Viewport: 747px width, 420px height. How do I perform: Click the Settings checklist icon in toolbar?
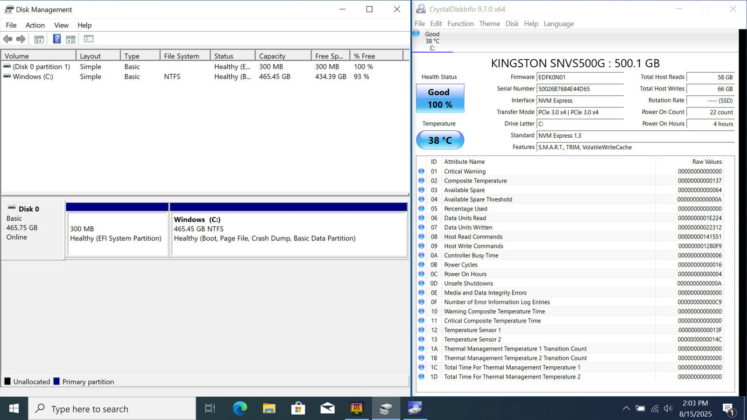coord(89,39)
